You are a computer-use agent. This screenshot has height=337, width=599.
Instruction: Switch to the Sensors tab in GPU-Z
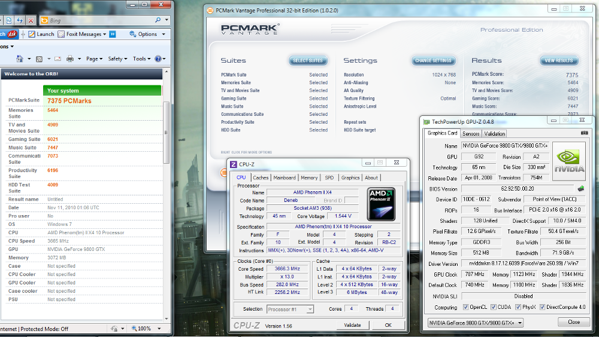click(x=471, y=133)
